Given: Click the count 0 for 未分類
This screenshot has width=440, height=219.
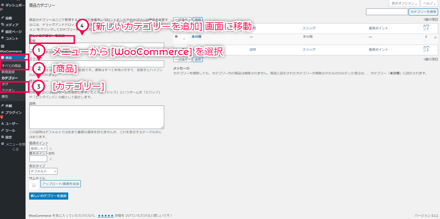Looking at the screenshot, I should tap(426, 37).
